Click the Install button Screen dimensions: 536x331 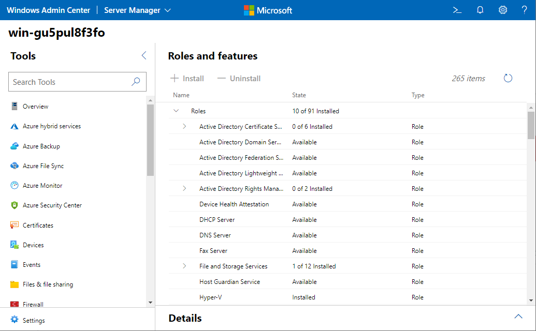point(187,79)
